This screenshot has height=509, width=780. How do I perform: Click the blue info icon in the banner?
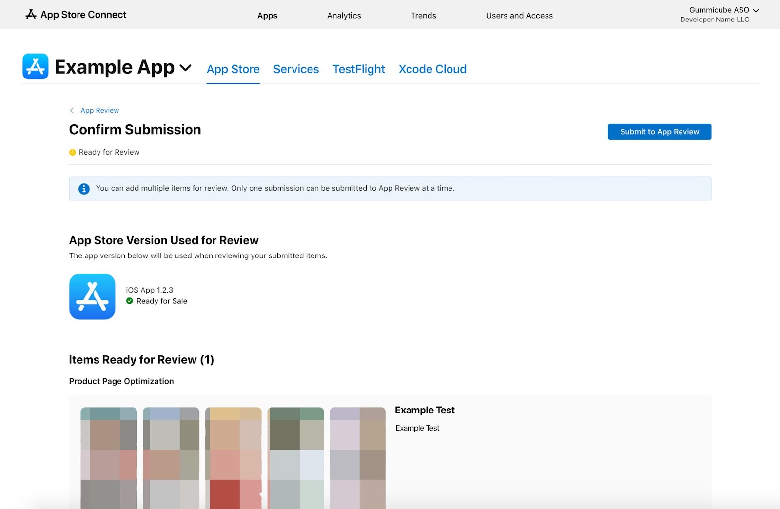(x=84, y=189)
